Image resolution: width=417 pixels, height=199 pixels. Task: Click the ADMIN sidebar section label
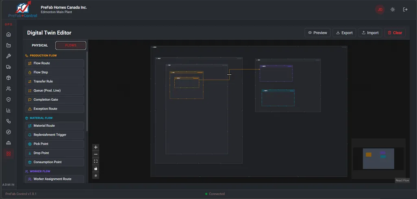[9, 185]
